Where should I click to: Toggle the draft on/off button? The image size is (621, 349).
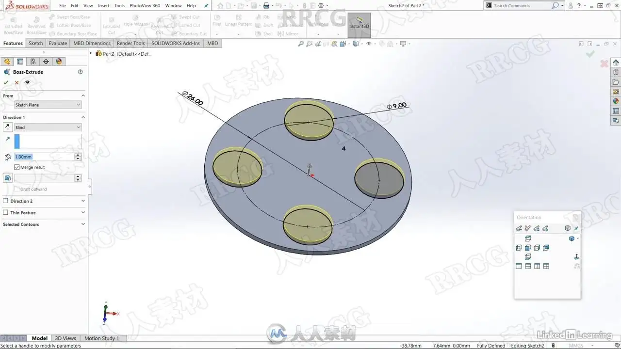coord(7,178)
